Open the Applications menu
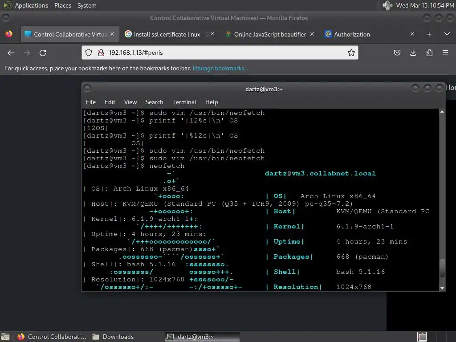 [32, 5]
